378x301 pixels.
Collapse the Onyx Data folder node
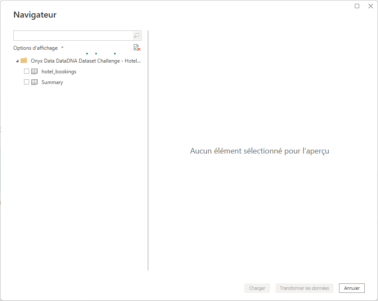pyautogui.click(x=17, y=61)
